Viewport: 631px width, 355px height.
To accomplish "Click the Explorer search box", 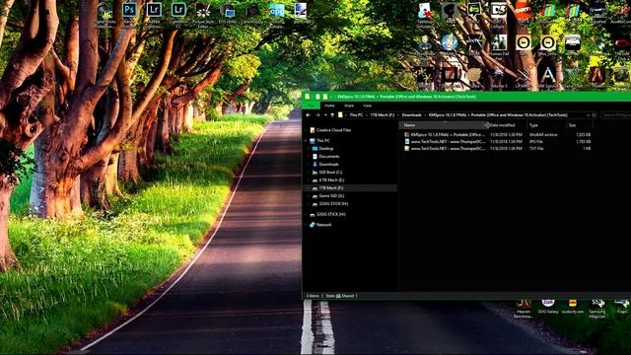I will click(615, 115).
